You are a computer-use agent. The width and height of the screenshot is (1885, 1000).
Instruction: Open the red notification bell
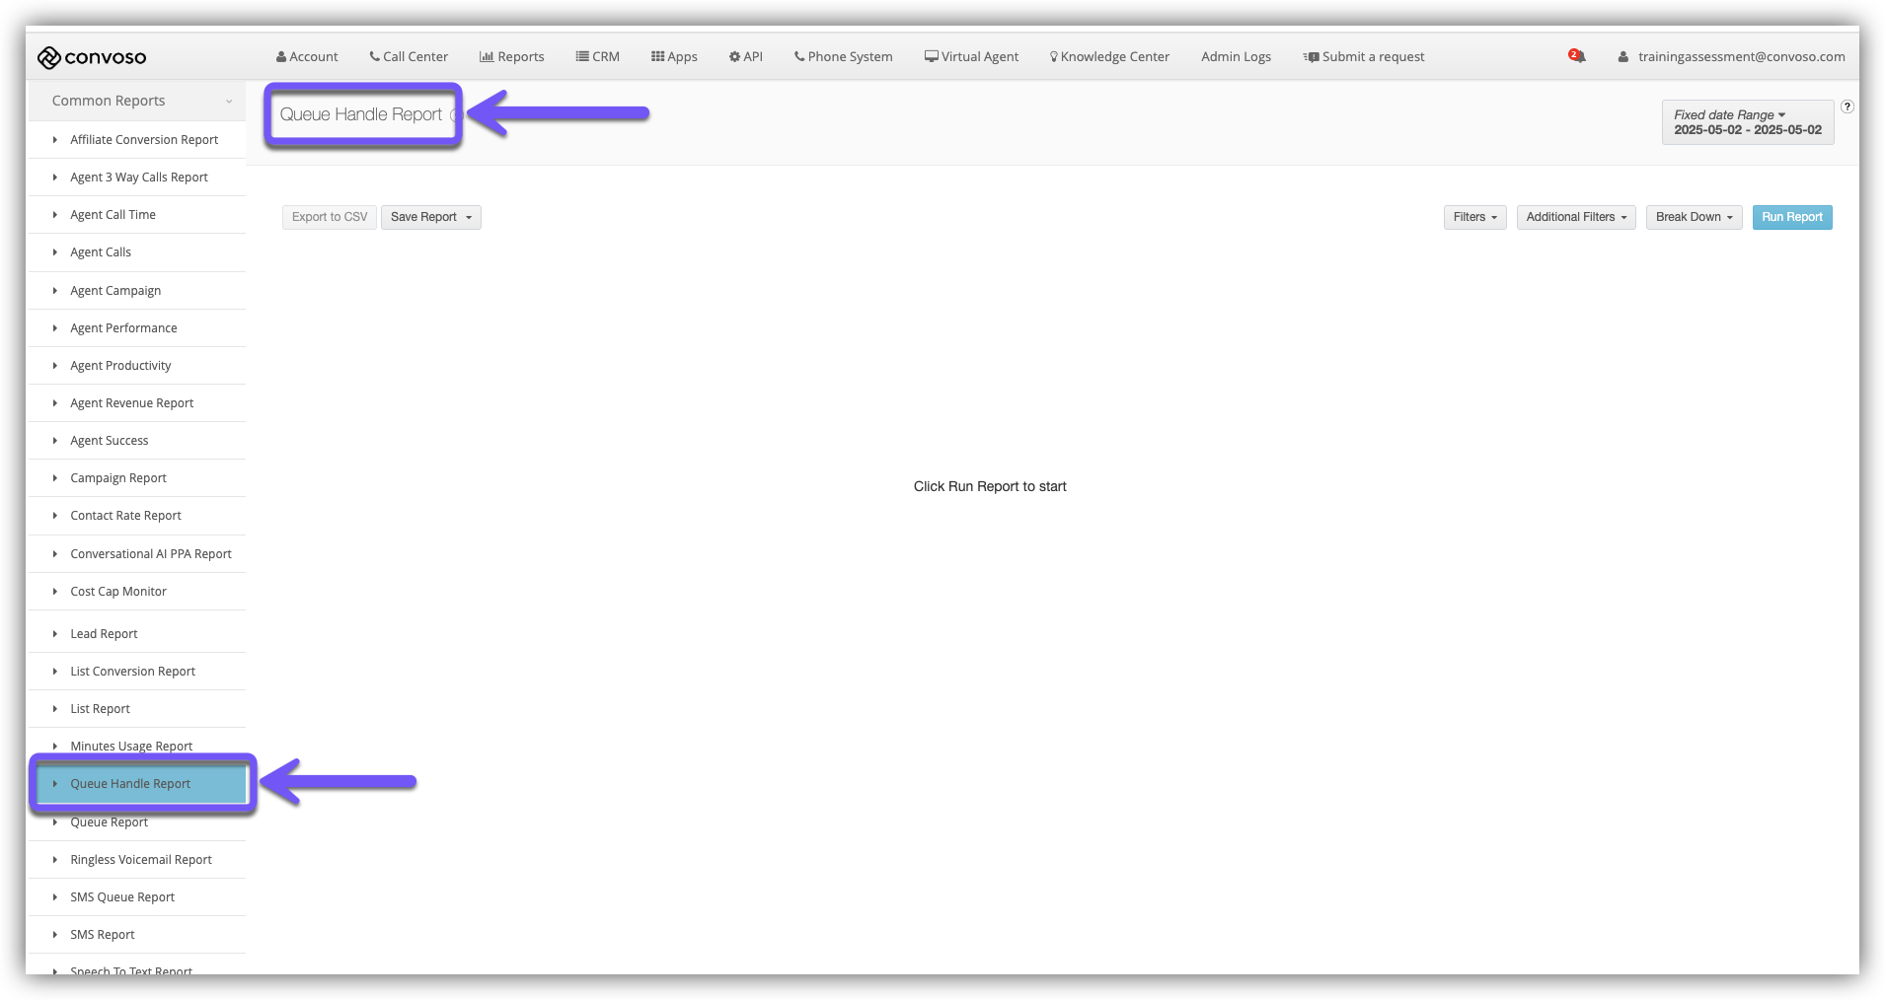pyautogui.click(x=1576, y=56)
